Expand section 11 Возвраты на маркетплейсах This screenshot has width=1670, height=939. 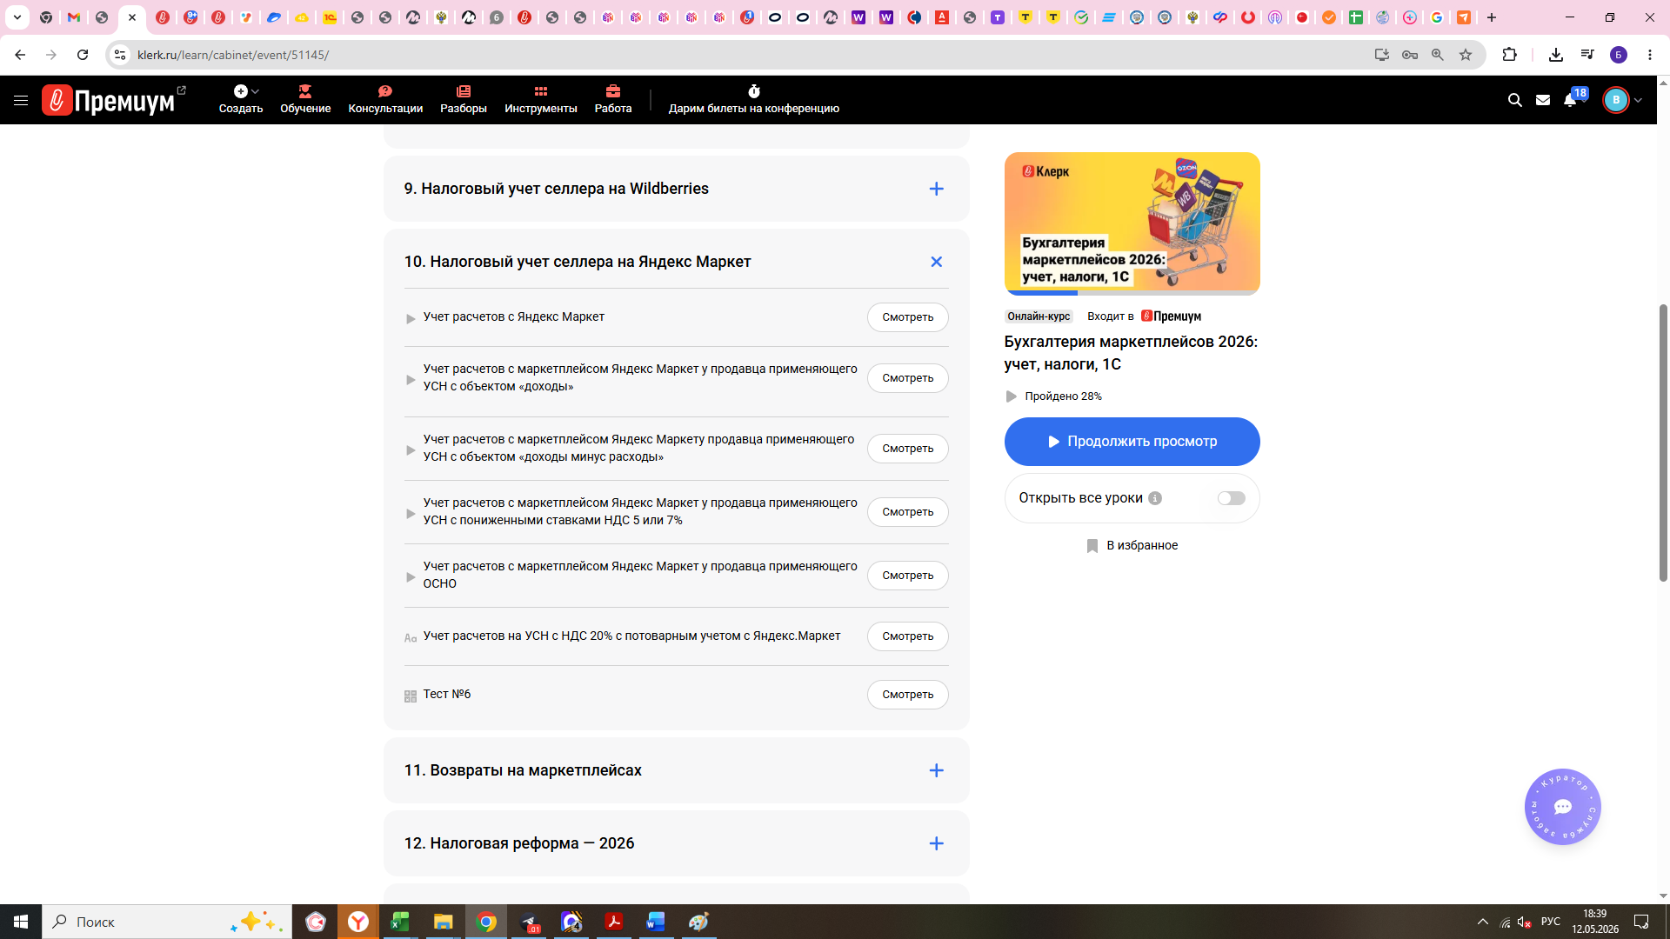[936, 770]
